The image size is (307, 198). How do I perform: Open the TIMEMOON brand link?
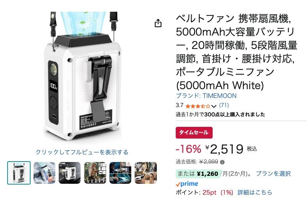tap(206, 96)
